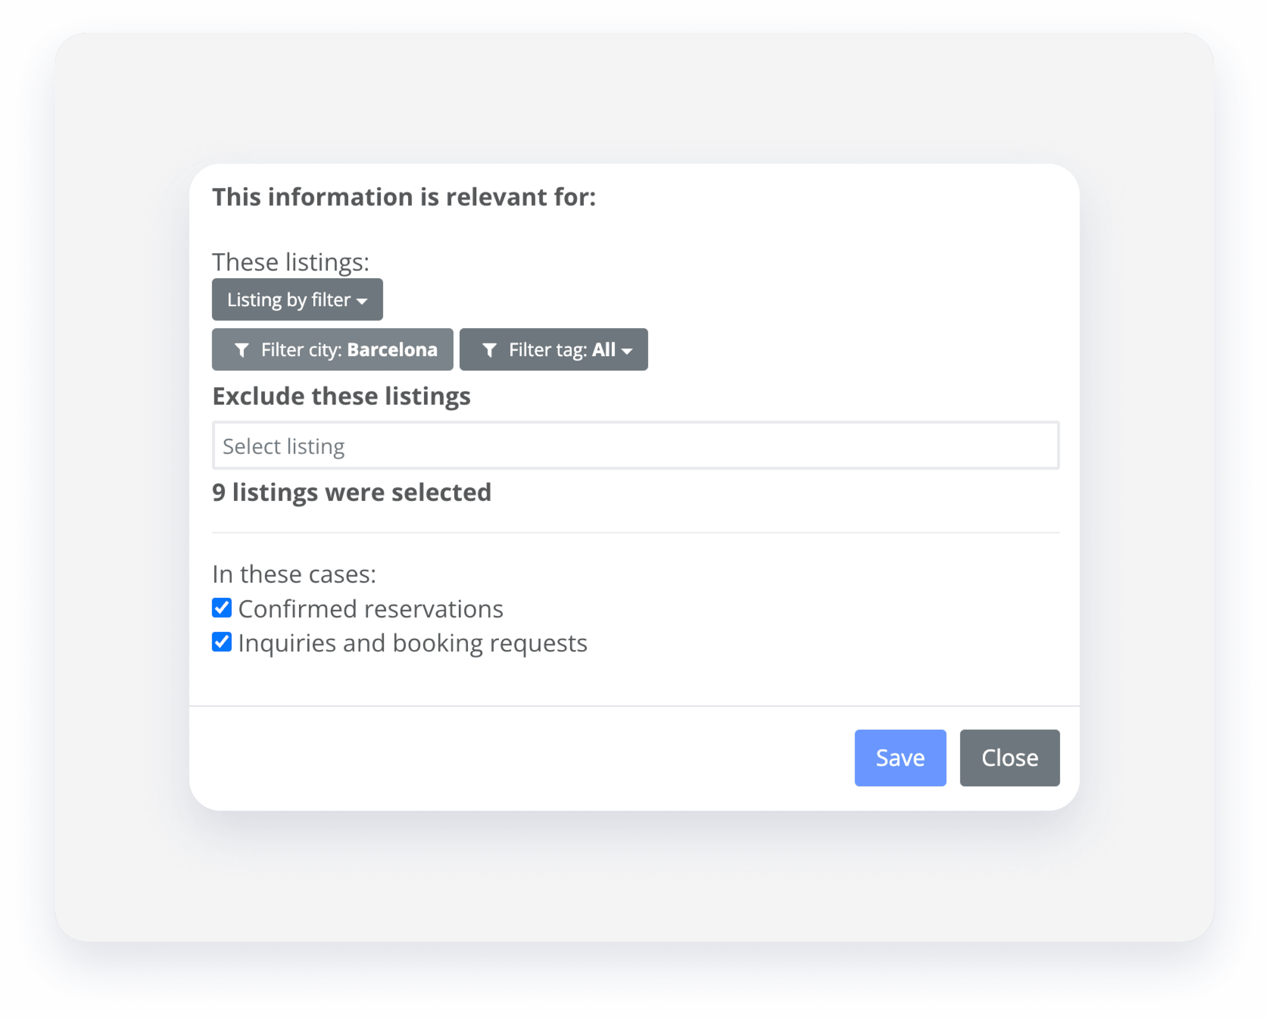Viewport: 1269px width, 1019px height.
Task: Expand the Filter tag: All dropdown
Action: pos(553,350)
